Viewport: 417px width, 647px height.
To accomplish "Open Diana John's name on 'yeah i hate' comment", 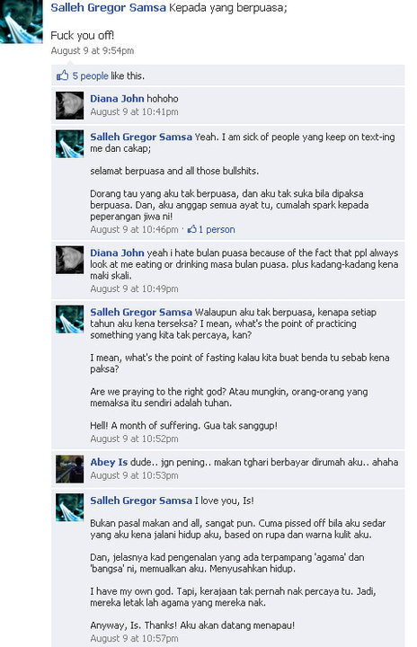I will (x=117, y=253).
